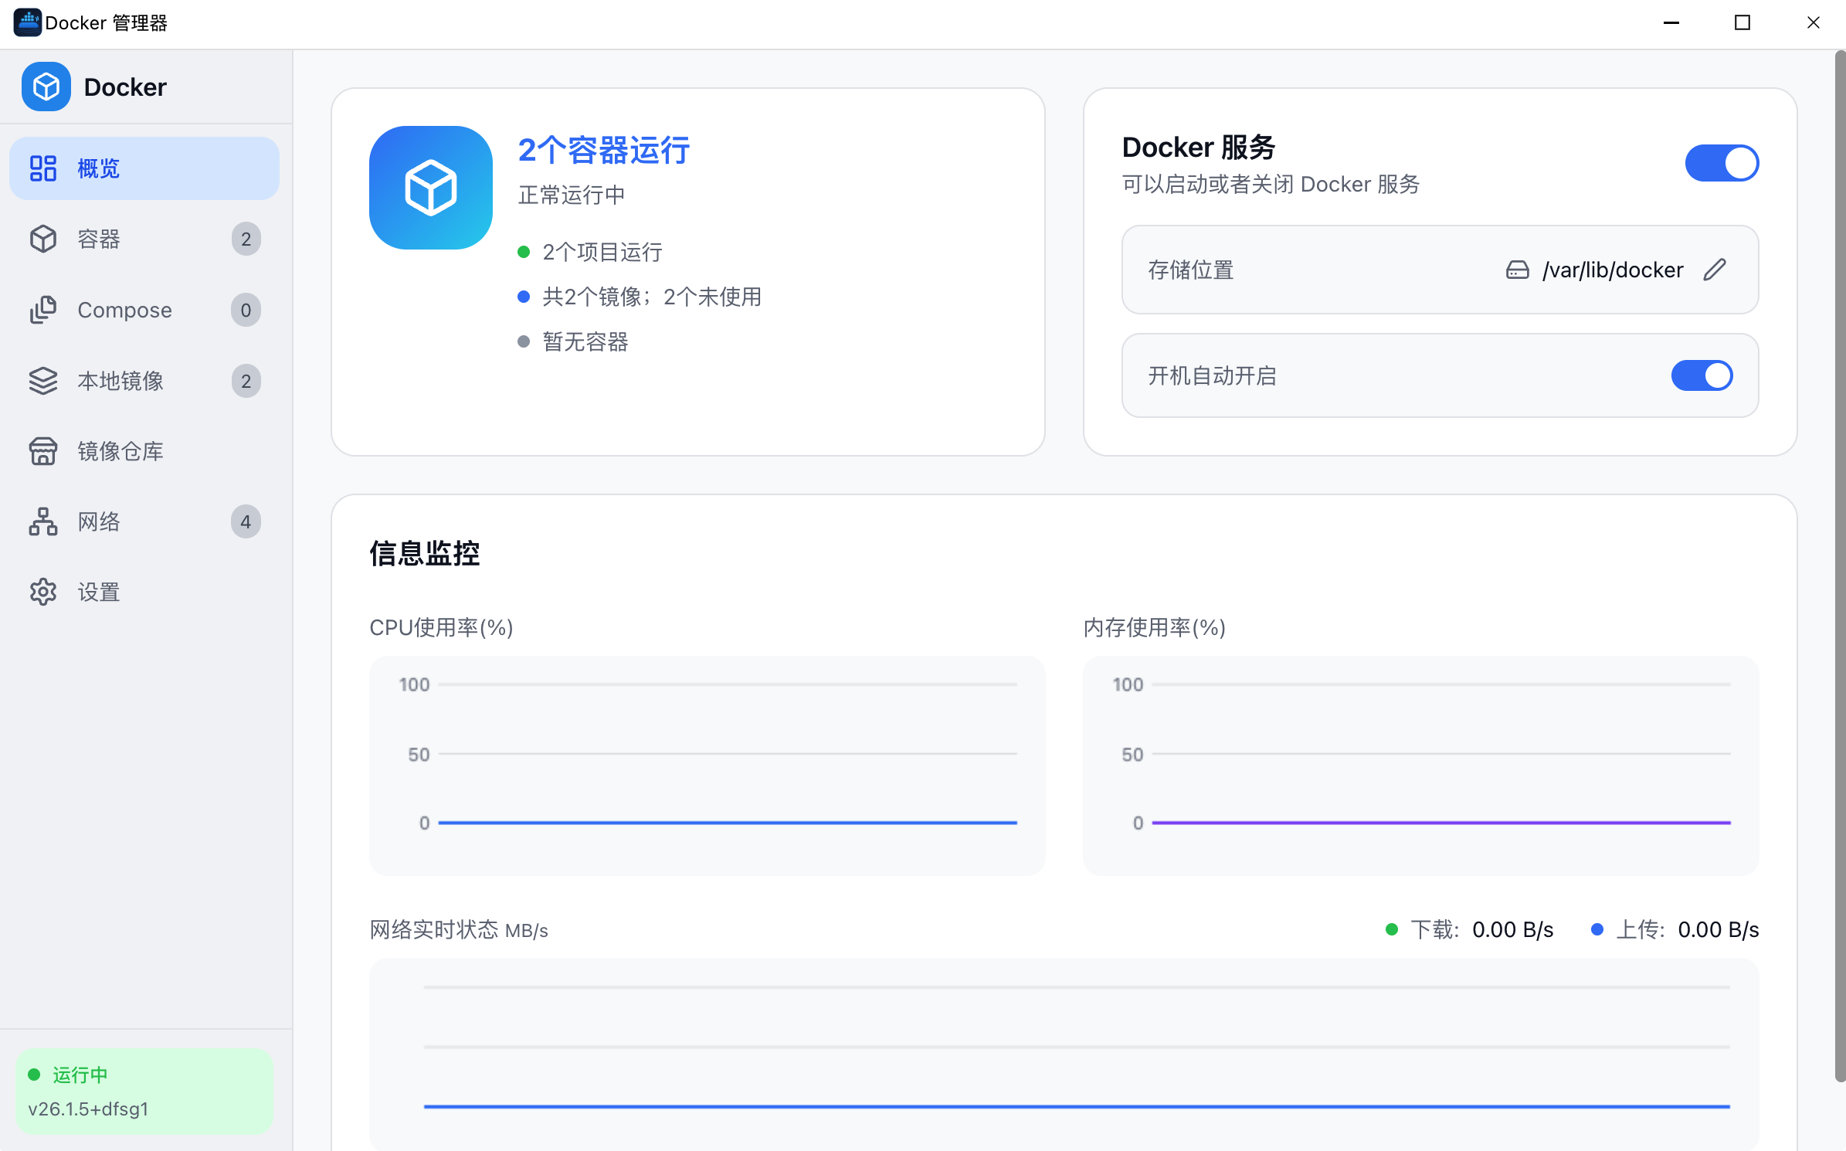This screenshot has width=1846, height=1151.
Task: Click the /var/lib/docker path text
Action: click(x=1613, y=270)
